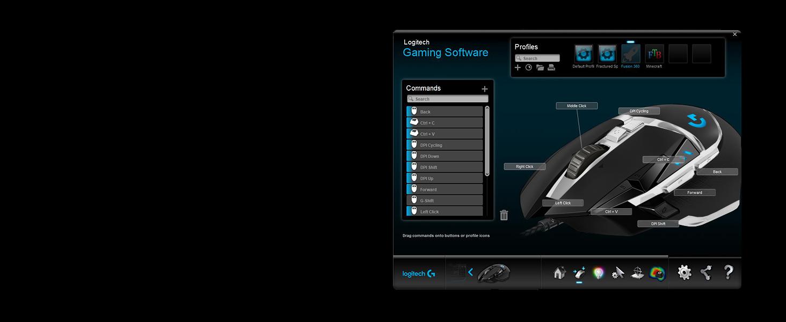Click the Commands search field
The width and height of the screenshot is (786, 322).
click(448, 99)
